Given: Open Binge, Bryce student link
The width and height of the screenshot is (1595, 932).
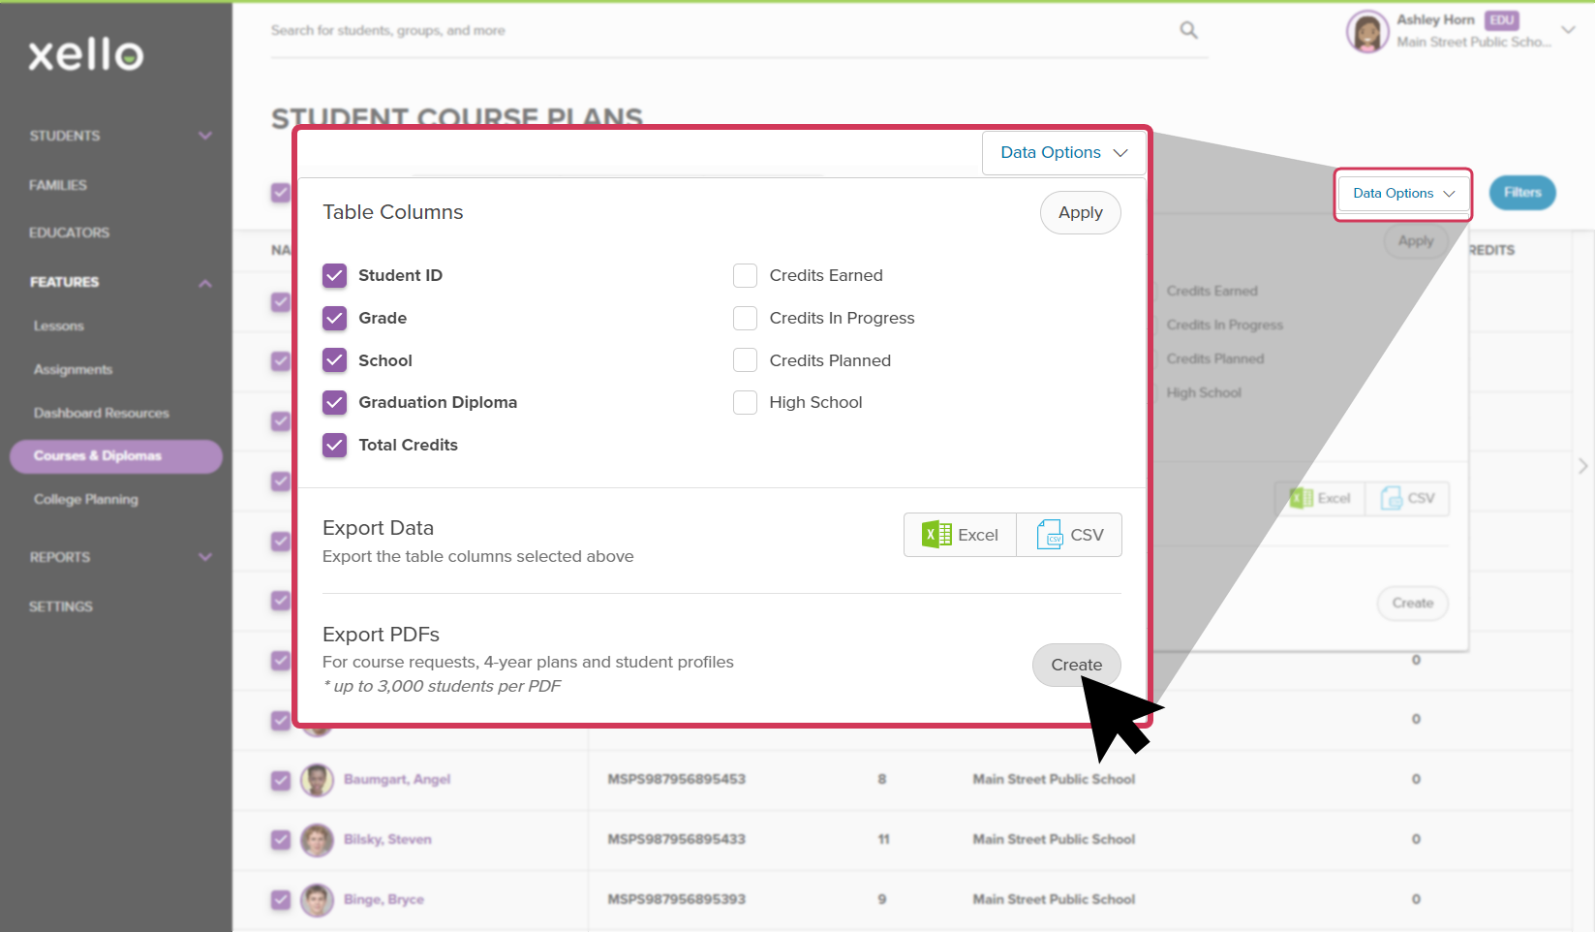Looking at the screenshot, I should 383,899.
